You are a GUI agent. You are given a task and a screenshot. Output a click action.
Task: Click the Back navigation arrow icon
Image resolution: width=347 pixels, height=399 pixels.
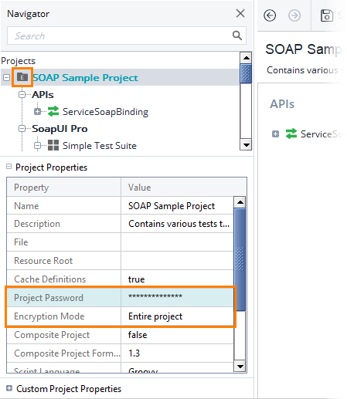pos(270,15)
